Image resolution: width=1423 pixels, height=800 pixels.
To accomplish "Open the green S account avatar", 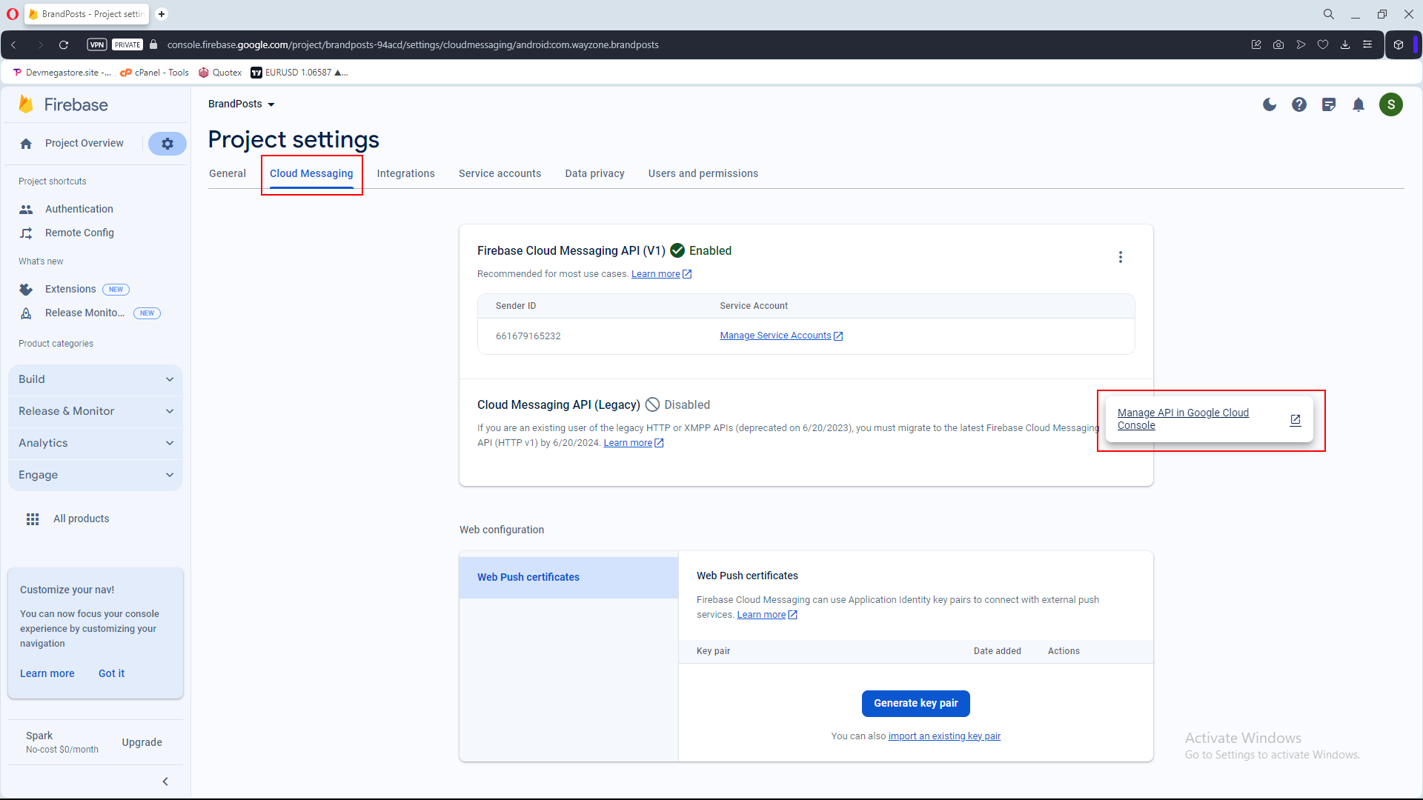I will coord(1391,104).
